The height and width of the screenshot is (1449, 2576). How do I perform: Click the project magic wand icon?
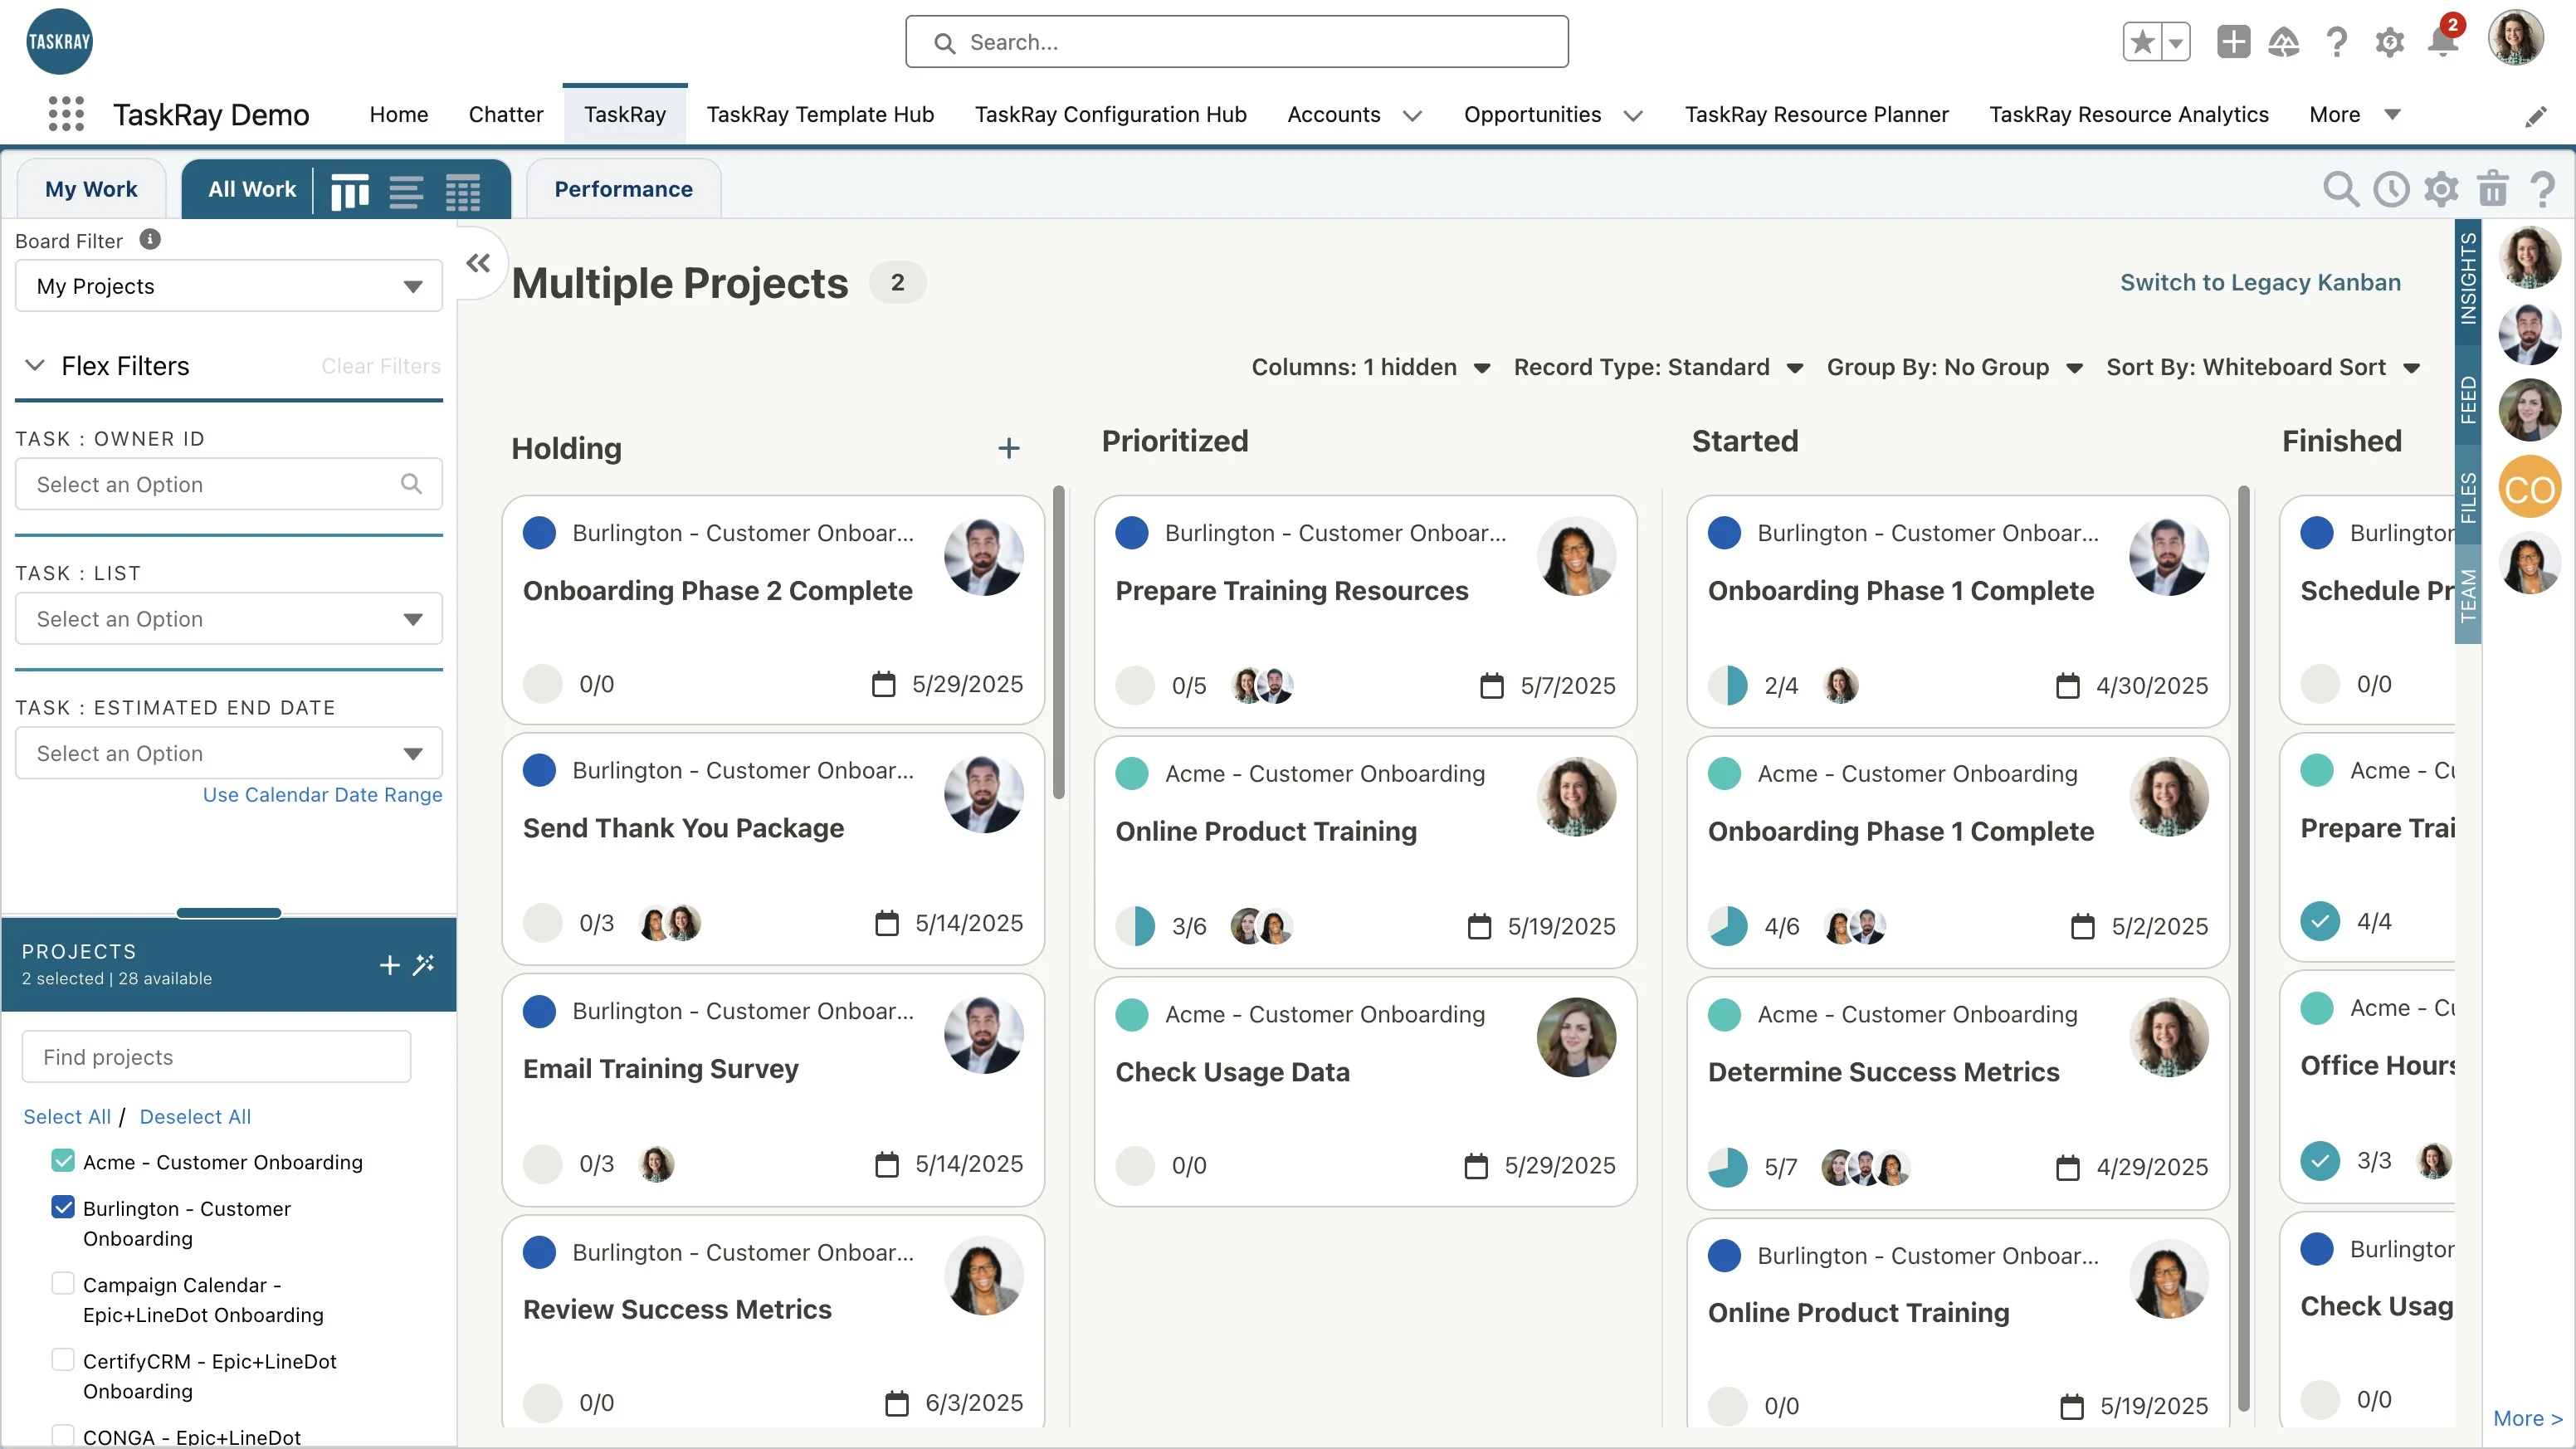424,964
